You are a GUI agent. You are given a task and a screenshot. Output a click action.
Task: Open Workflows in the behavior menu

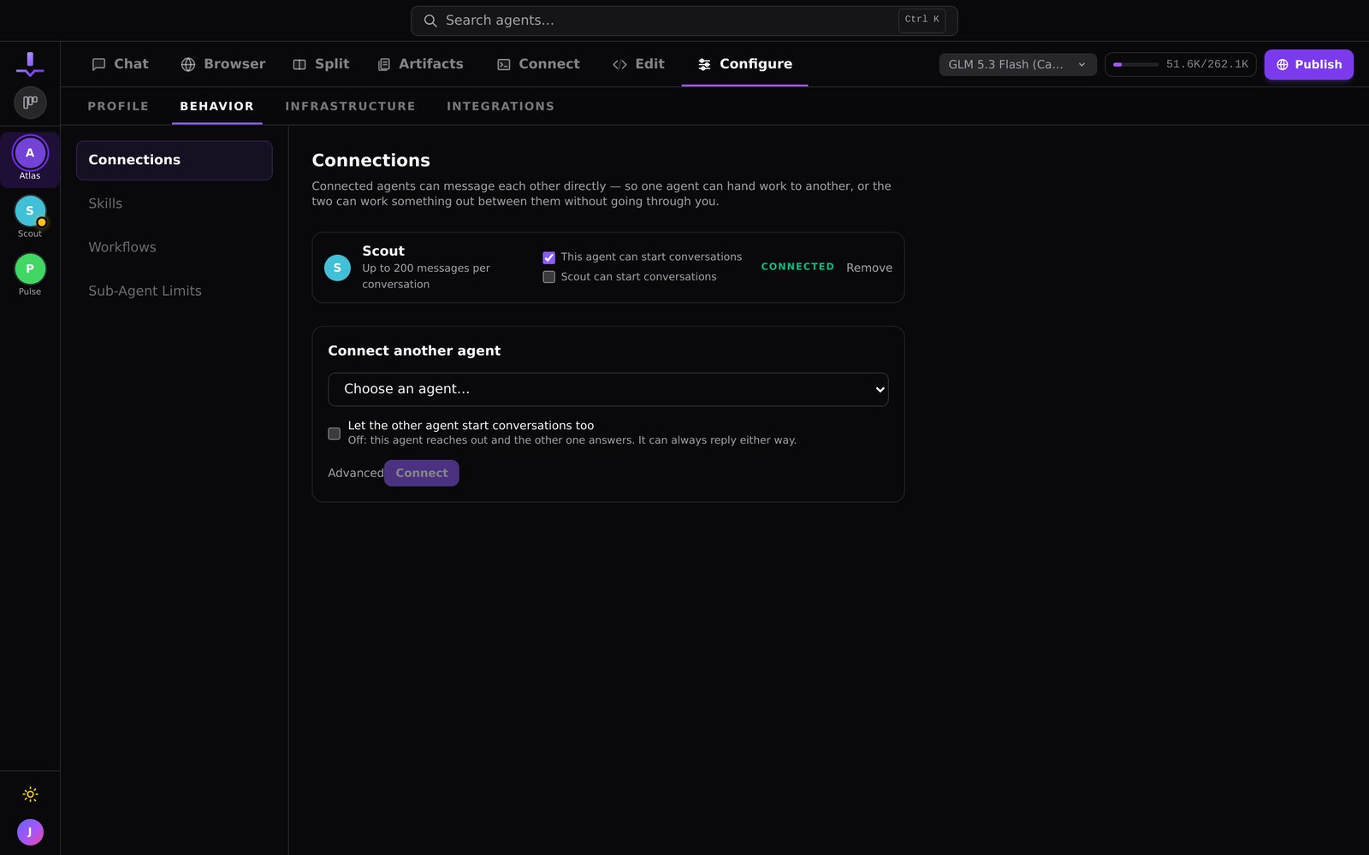tap(175, 247)
